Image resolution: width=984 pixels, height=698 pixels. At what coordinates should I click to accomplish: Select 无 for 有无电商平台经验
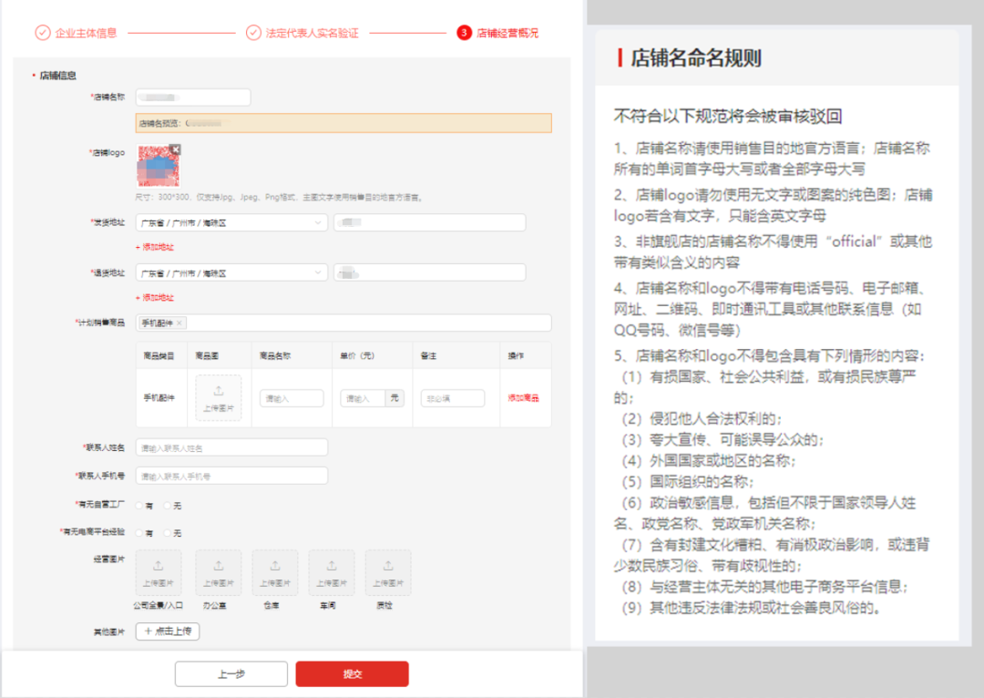point(165,530)
